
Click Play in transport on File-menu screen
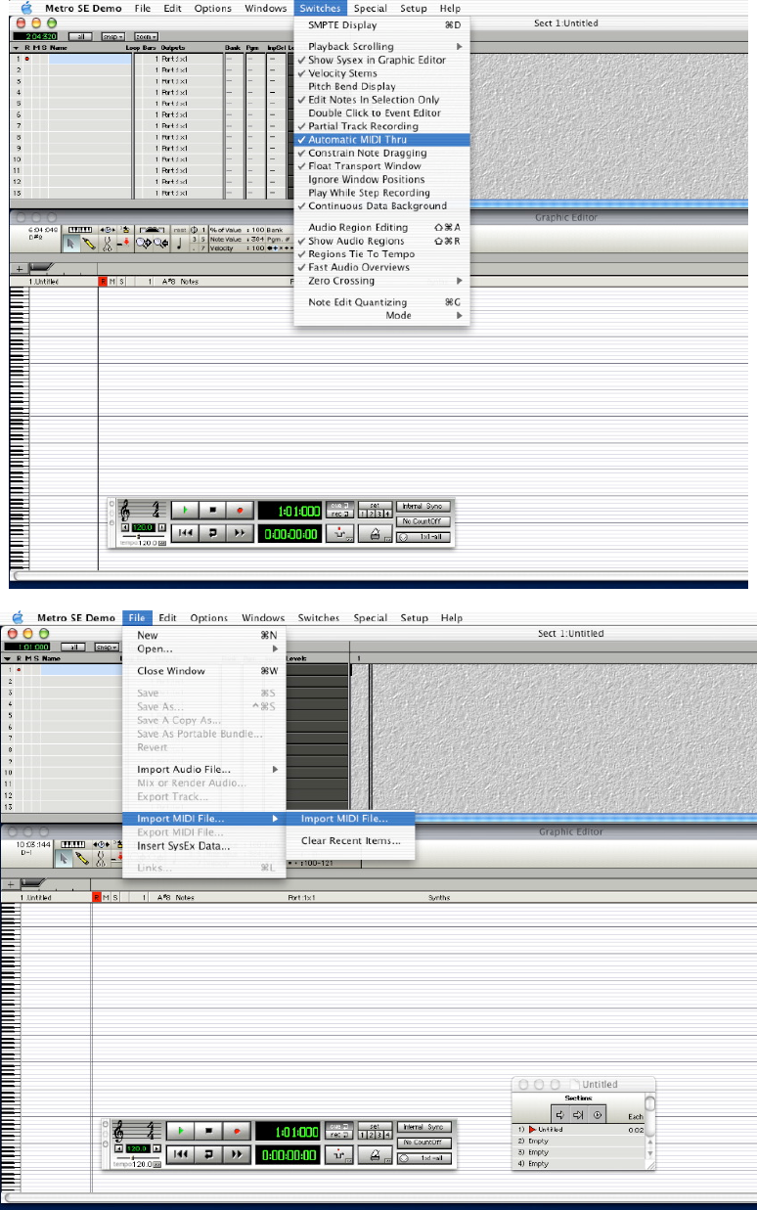point(181,1130)
